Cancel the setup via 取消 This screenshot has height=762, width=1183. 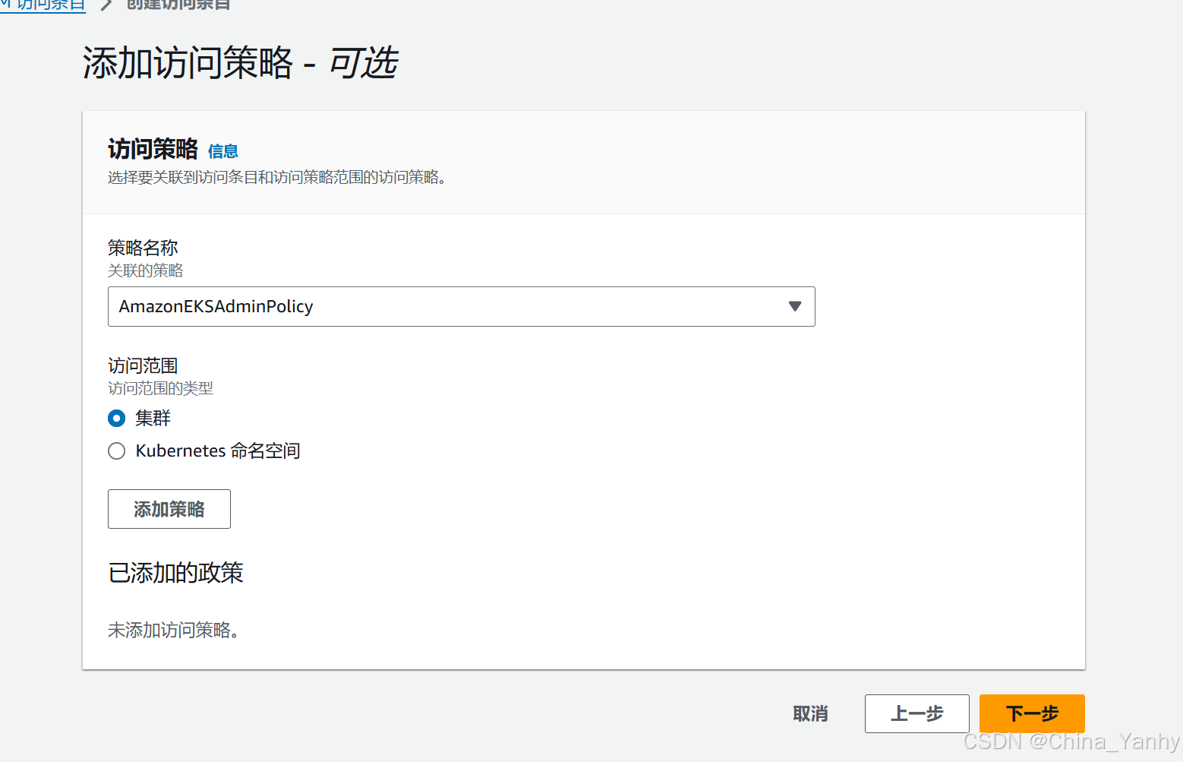(809, 713)
